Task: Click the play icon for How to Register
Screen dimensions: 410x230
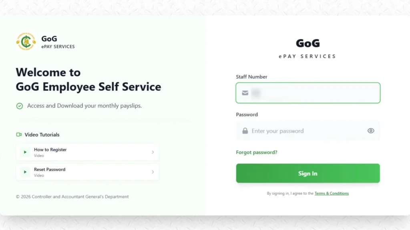Action: point(24,152)
